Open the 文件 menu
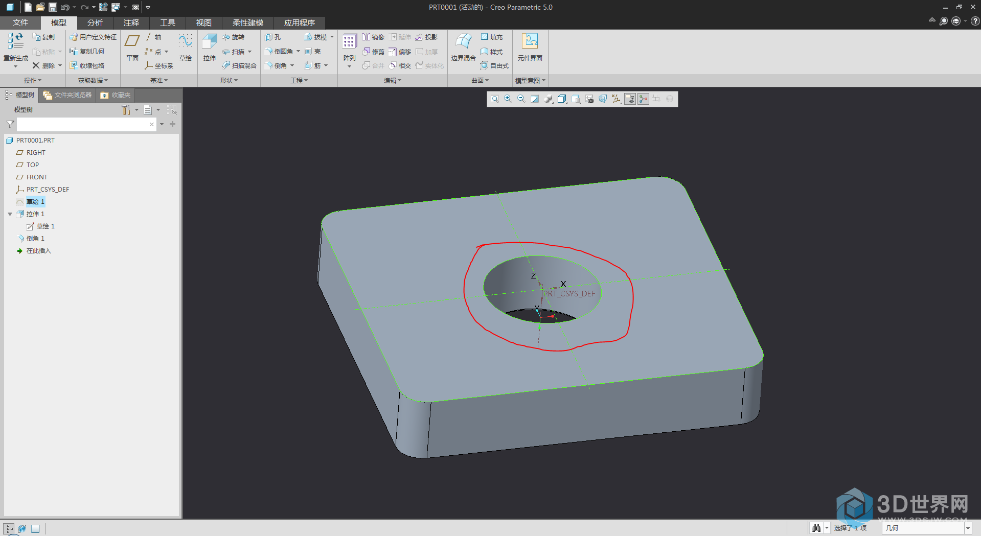 click(20, 22)
